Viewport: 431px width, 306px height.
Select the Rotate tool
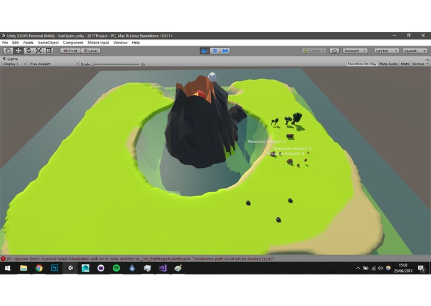click(x=29, y=51)
